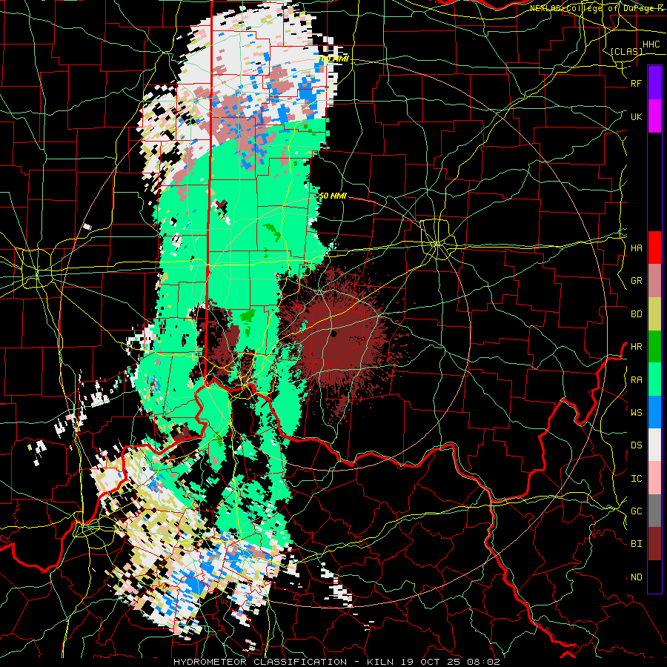Click the RF legend label
This screenshot has width=667, height=667.
[637, 83]
